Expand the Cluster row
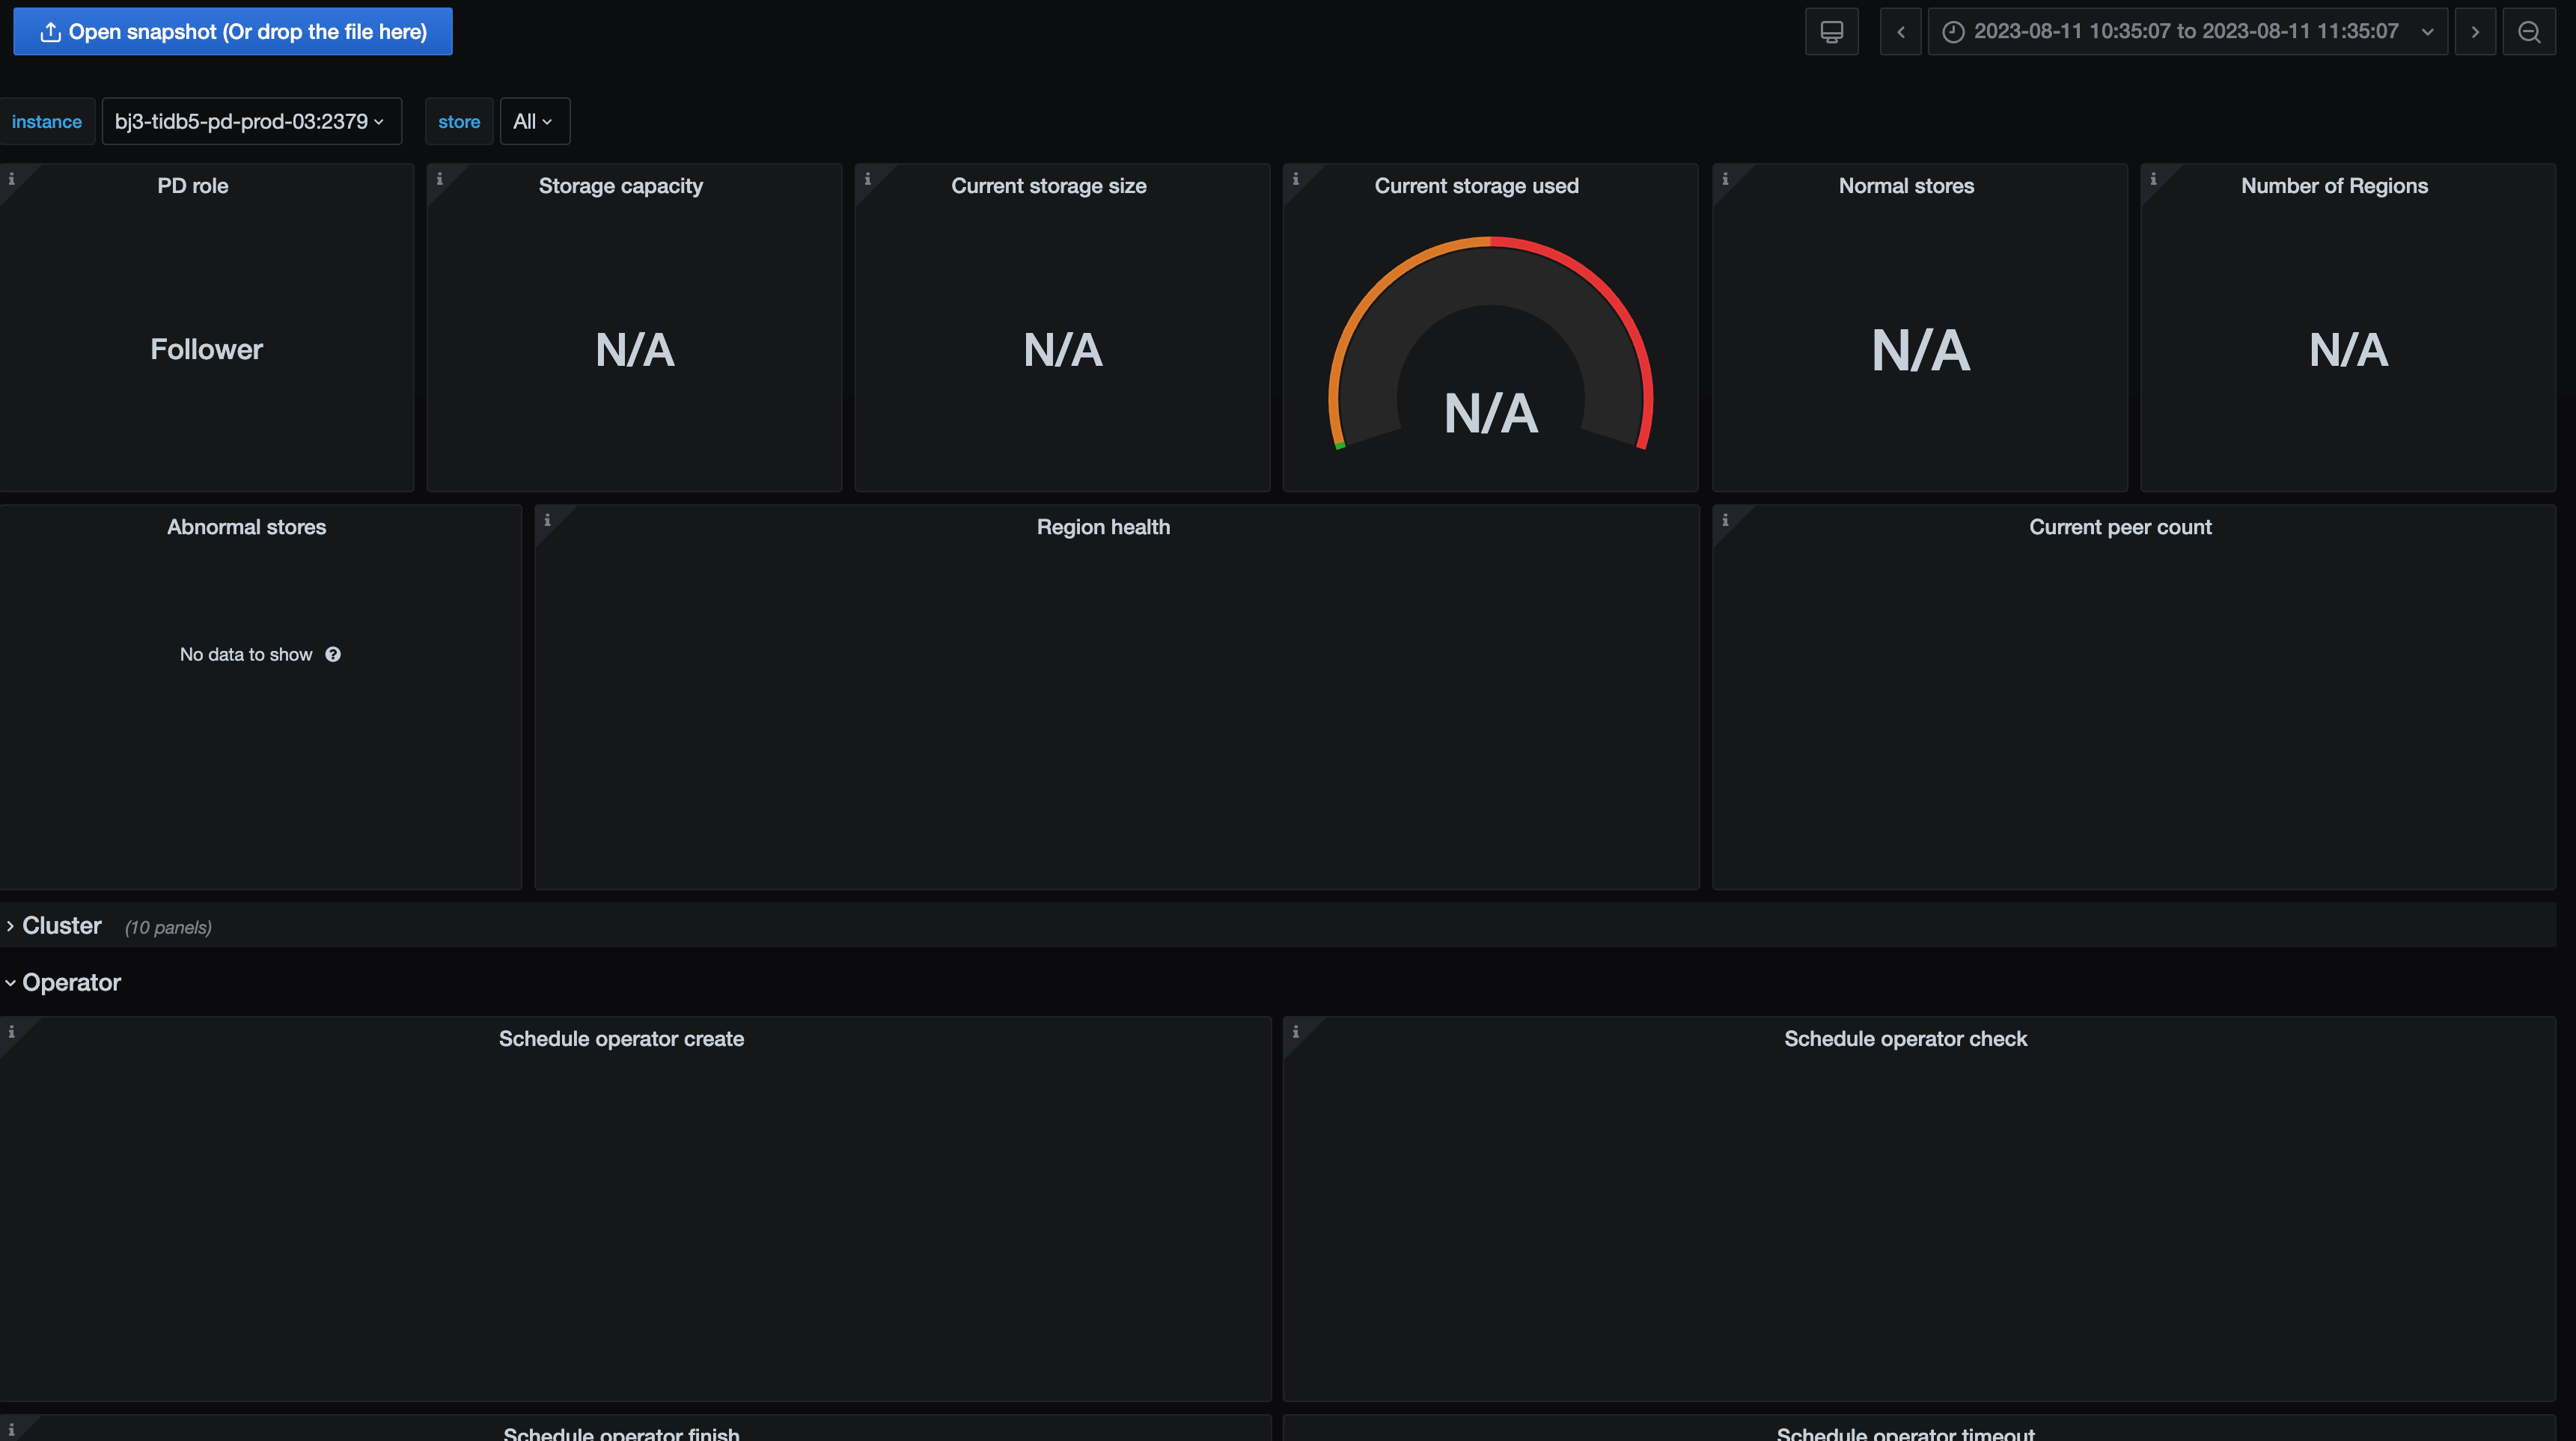This screenshot has width=2576, height=1441. tap(61, 926)
